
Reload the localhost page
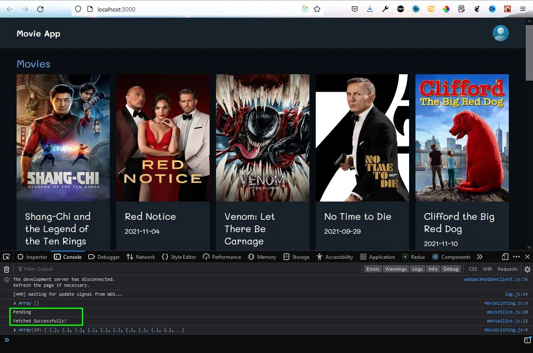pyautogui.click(x=40, y=9)
